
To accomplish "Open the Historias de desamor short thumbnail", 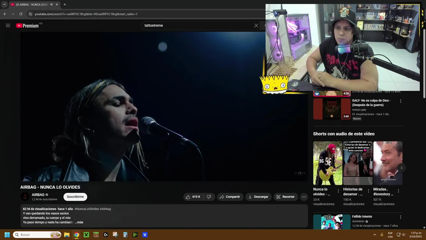I will coord(358,163).
